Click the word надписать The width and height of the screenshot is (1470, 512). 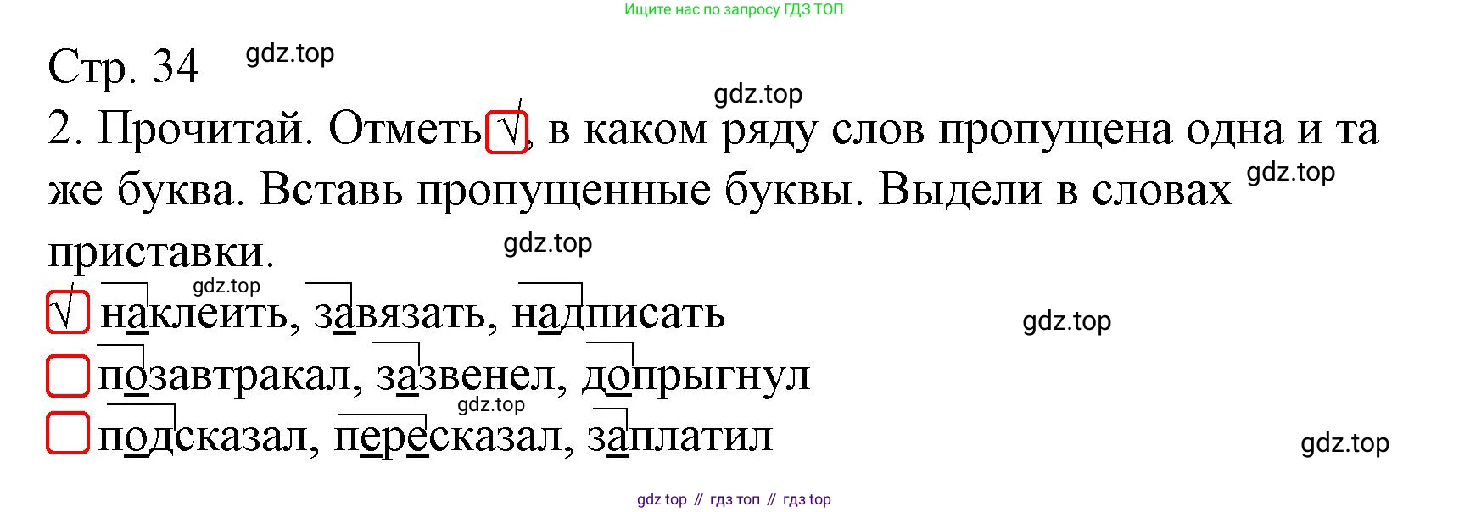[x=618, y=314]
